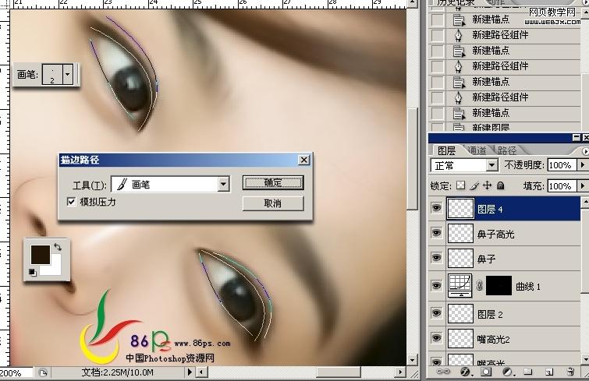
Task: Click the layer link icon at panel bottom
Action: [444, 371]
